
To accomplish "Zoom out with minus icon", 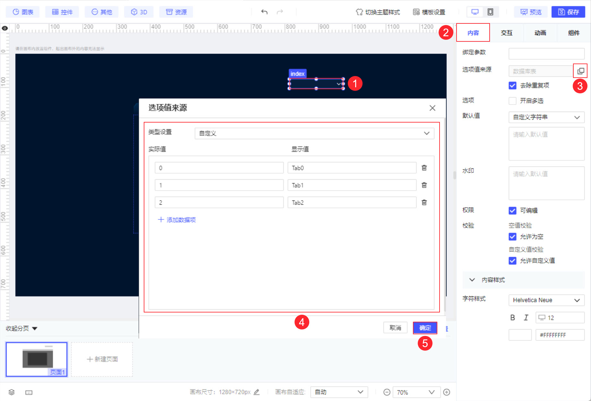I will tap(387, 392).
